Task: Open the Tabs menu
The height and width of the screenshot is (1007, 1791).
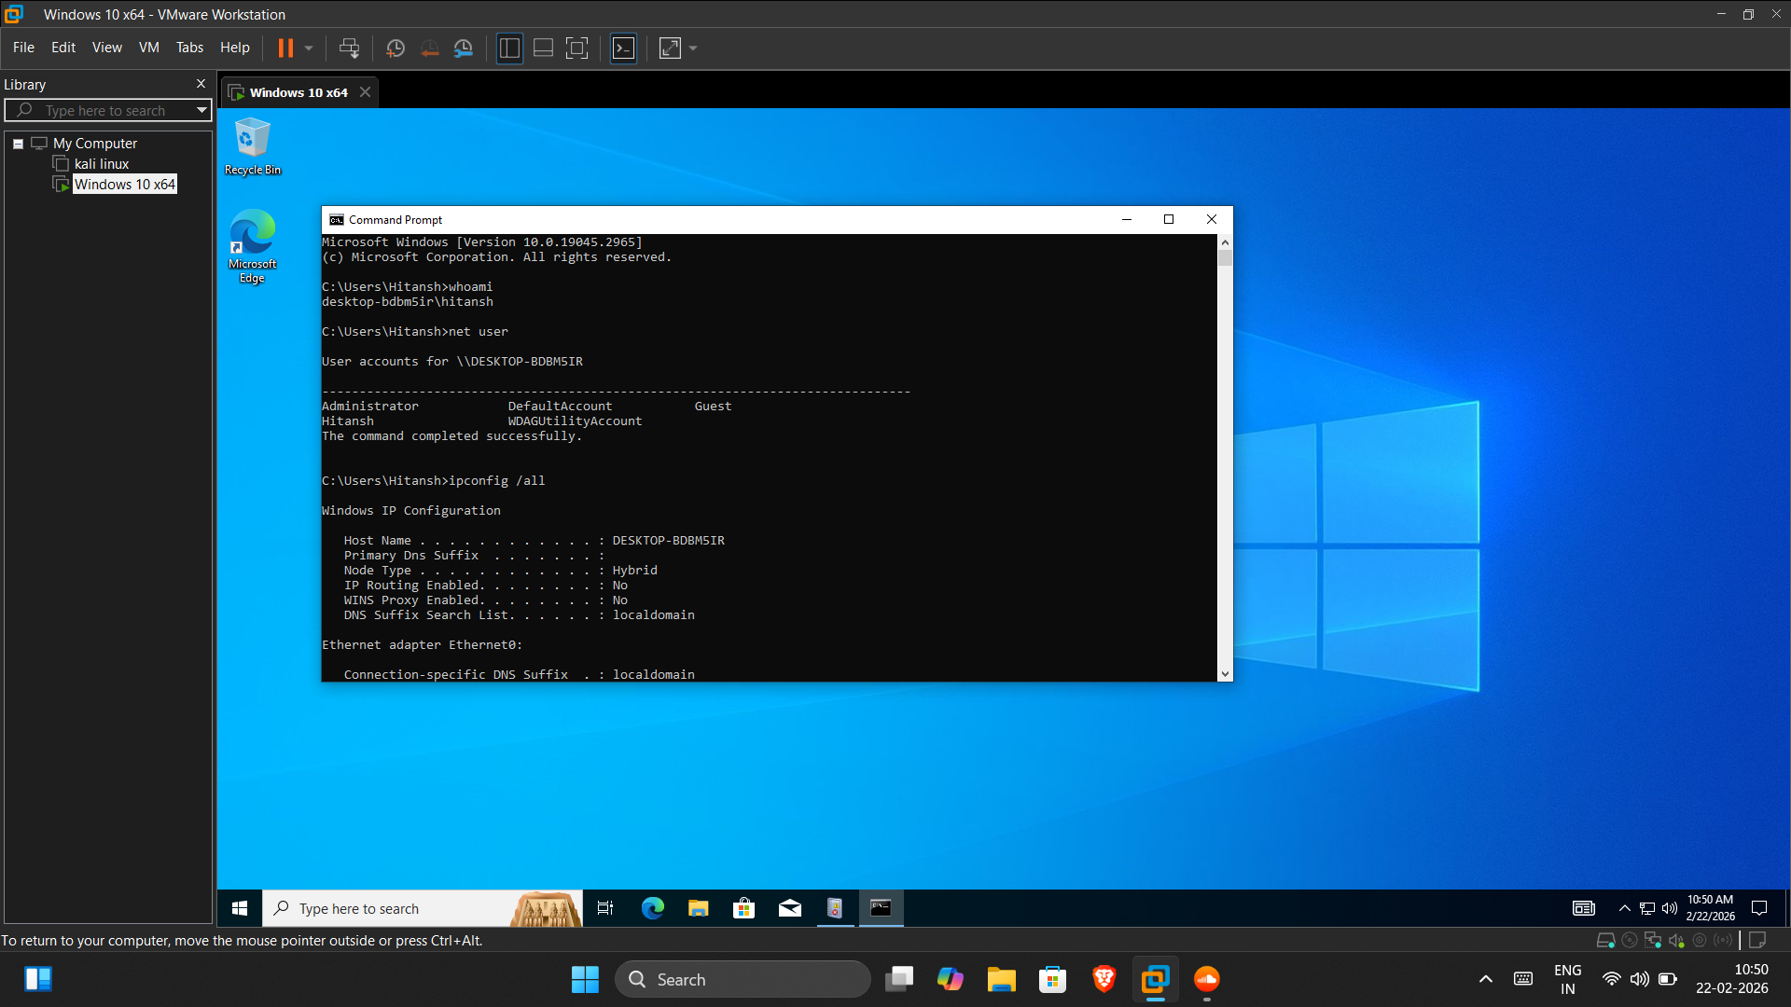Action: (189, 48)
